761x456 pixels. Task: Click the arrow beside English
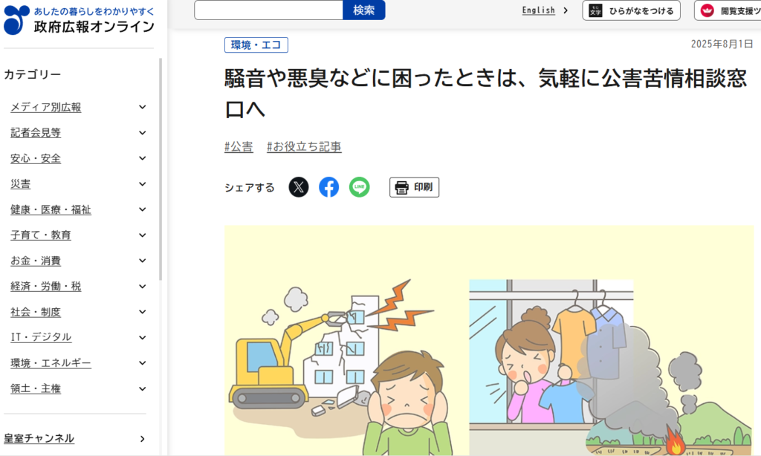[x=566, y=10]
